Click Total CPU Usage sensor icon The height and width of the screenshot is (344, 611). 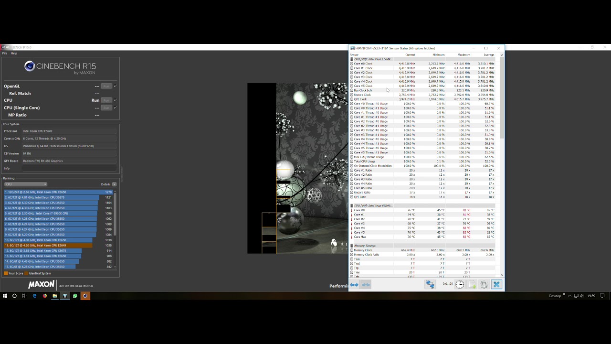click(352, 161)
